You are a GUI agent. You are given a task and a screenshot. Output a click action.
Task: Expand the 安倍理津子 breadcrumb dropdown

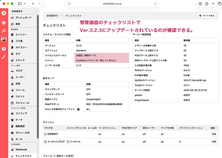point(60,16)
